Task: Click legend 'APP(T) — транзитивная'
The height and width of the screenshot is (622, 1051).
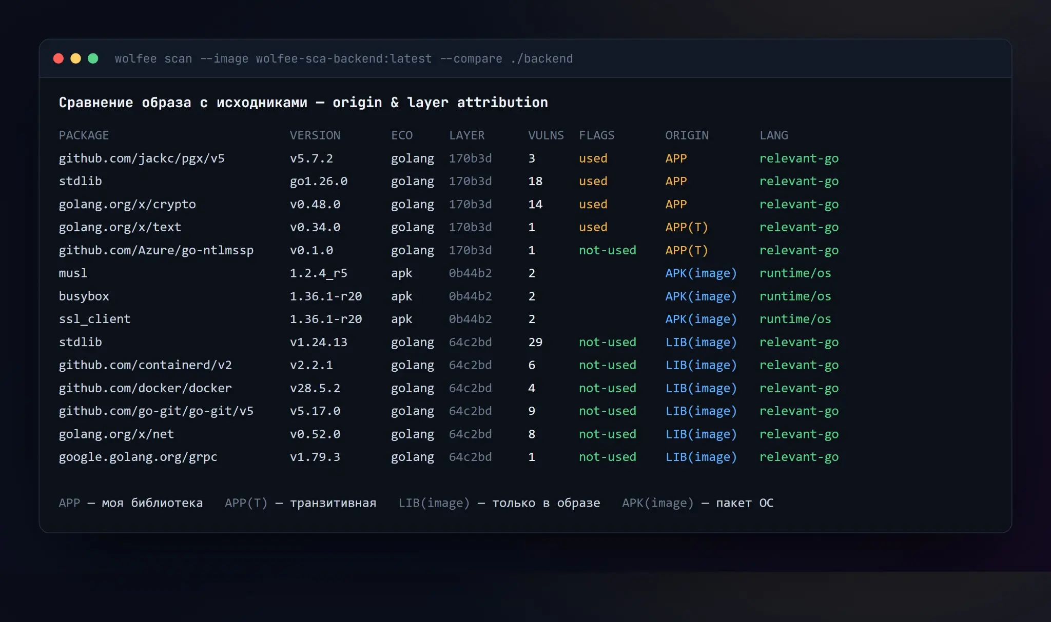Action: tap(300, 503)
